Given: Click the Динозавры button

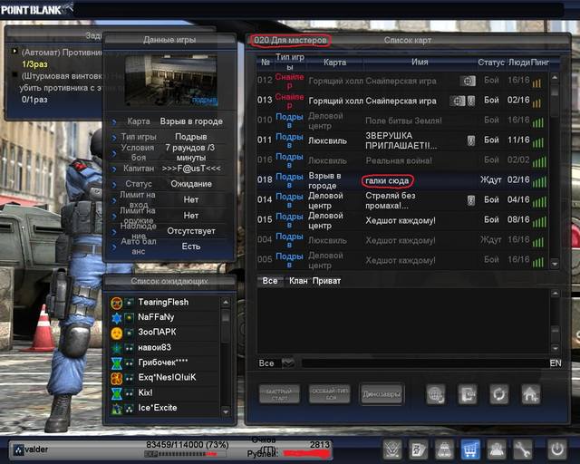Looking at the screenshot, I should pos(382,394).
